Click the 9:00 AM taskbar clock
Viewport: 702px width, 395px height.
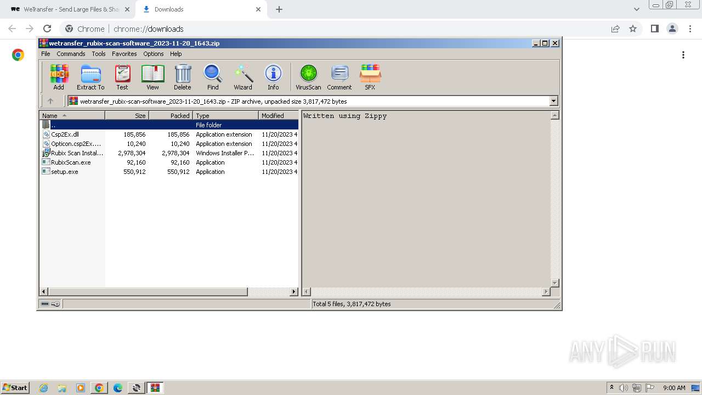pos(674,388)
